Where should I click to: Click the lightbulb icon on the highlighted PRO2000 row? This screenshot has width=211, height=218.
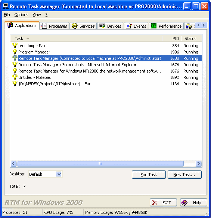[x=15, y=58]
